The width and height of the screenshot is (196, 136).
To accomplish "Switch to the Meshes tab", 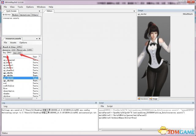I will [x=15, y=15].
